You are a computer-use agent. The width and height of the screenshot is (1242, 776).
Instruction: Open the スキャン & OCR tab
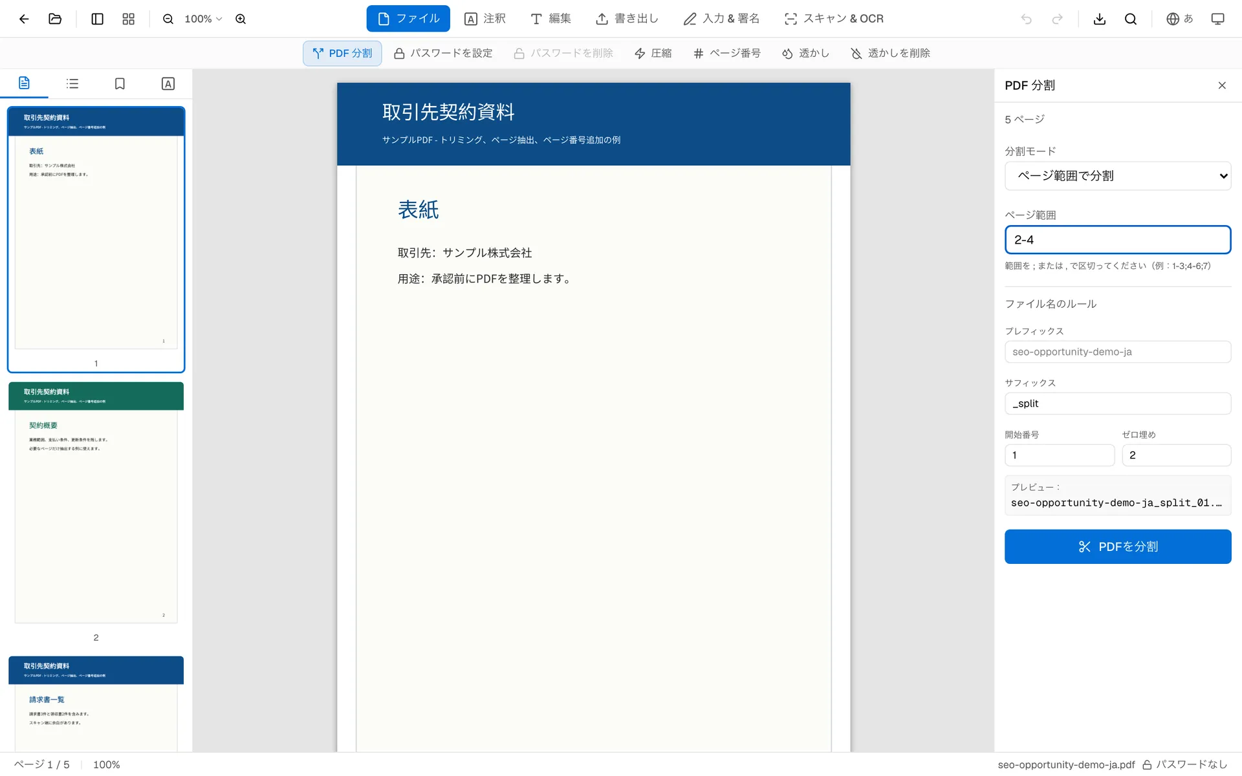pyautogui.click(x=834, y=19)
